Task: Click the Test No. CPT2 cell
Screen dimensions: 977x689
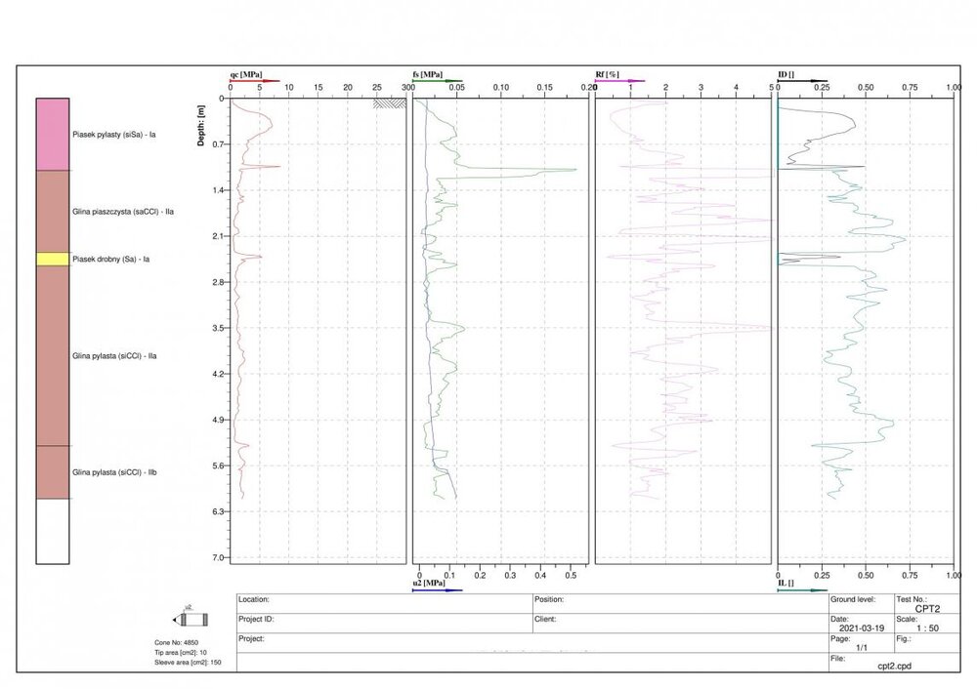Action: (x=927, y=606)
